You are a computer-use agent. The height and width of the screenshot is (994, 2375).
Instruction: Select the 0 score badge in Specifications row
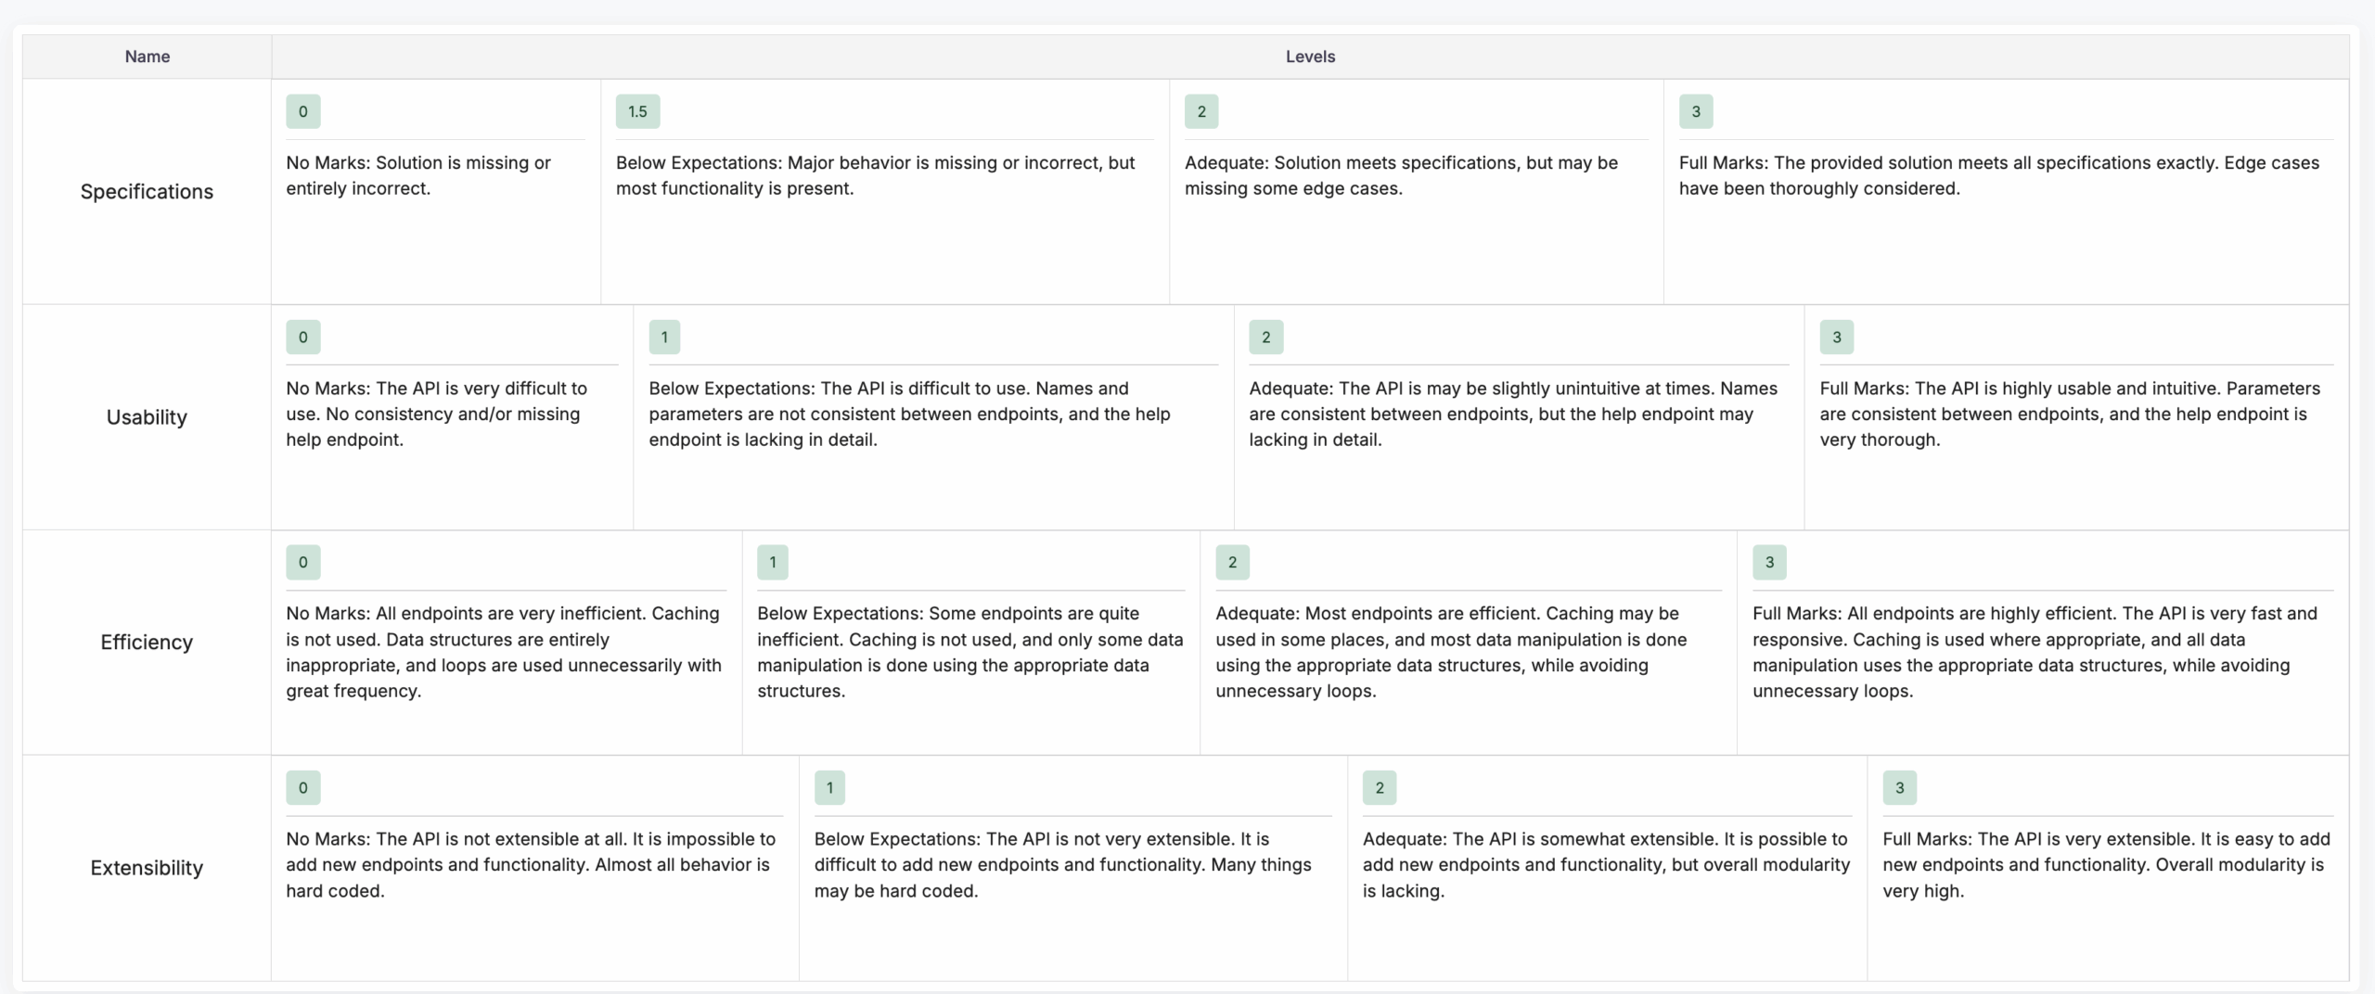[x=302, y=111]
